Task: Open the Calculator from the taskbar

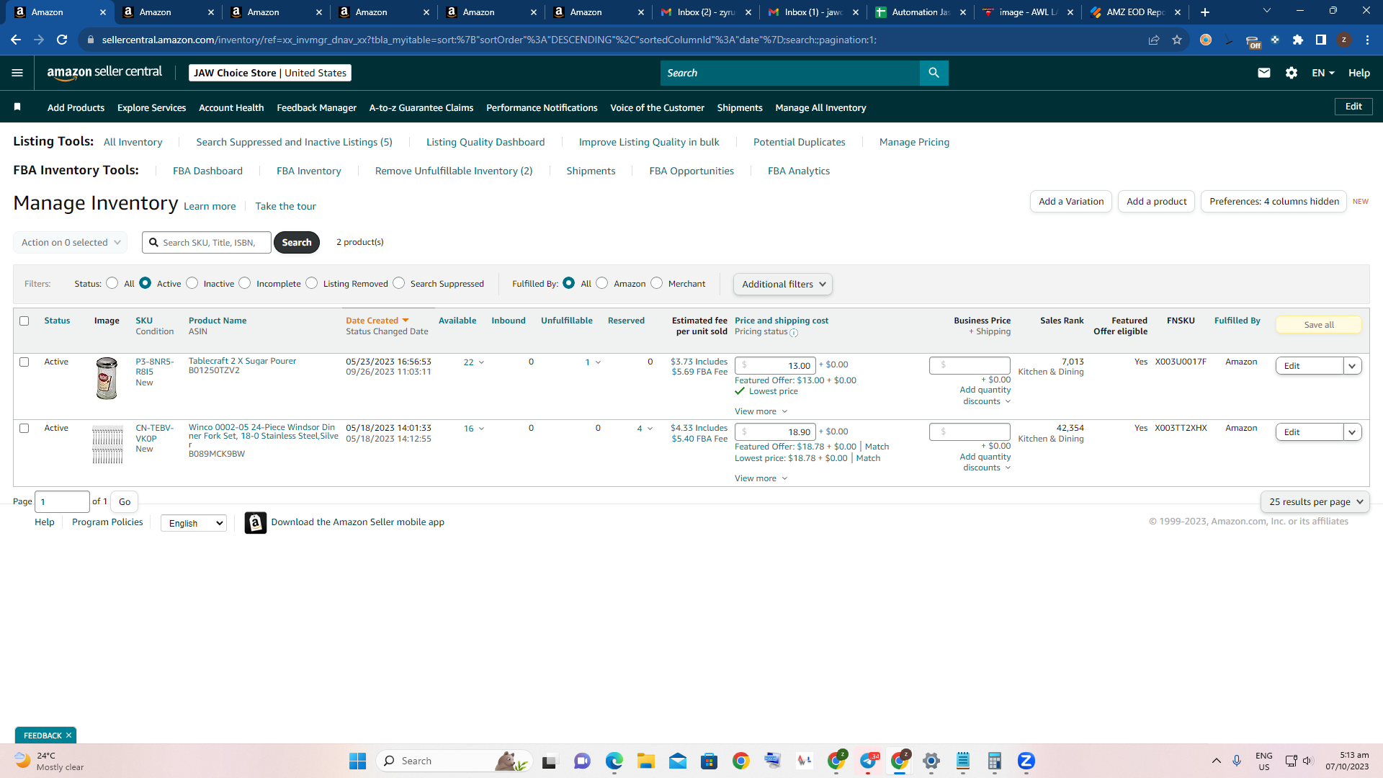Action: coord(995,761)
